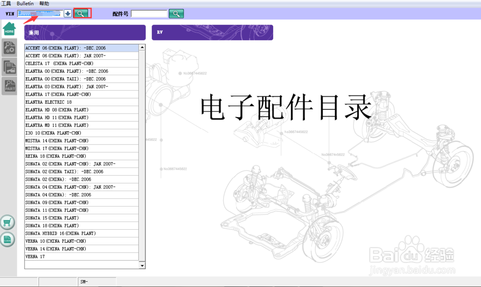Select SONATA HYBRID 16 (CHINA PLANT)
This screenshot has height=287, width=481.
point(82,233)
